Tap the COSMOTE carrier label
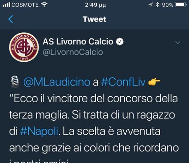 [x=25, y=5]
